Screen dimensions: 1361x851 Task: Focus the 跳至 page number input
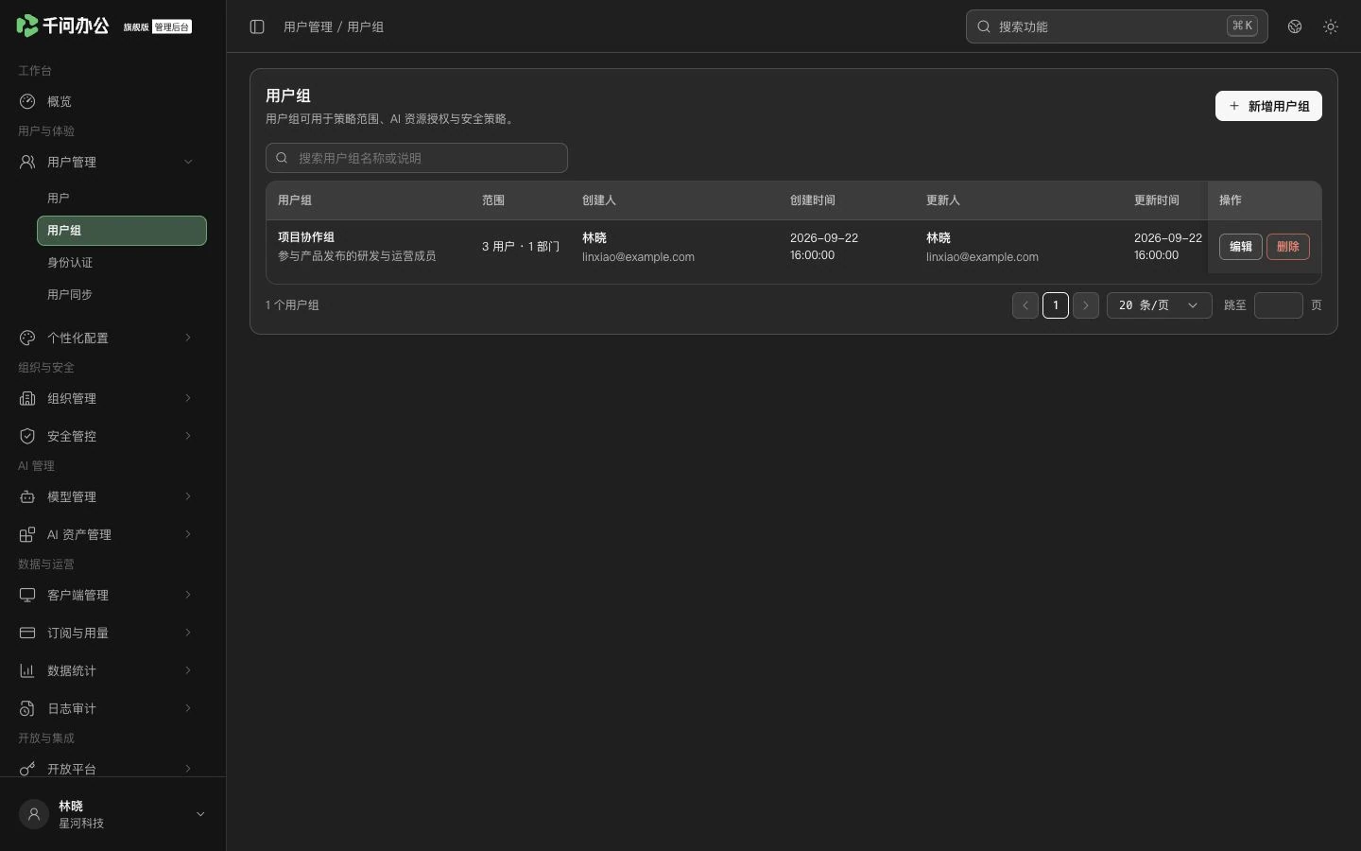point(1279,305)
